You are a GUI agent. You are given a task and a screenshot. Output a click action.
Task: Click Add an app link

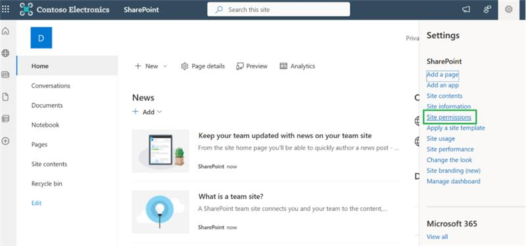point(442,85)
